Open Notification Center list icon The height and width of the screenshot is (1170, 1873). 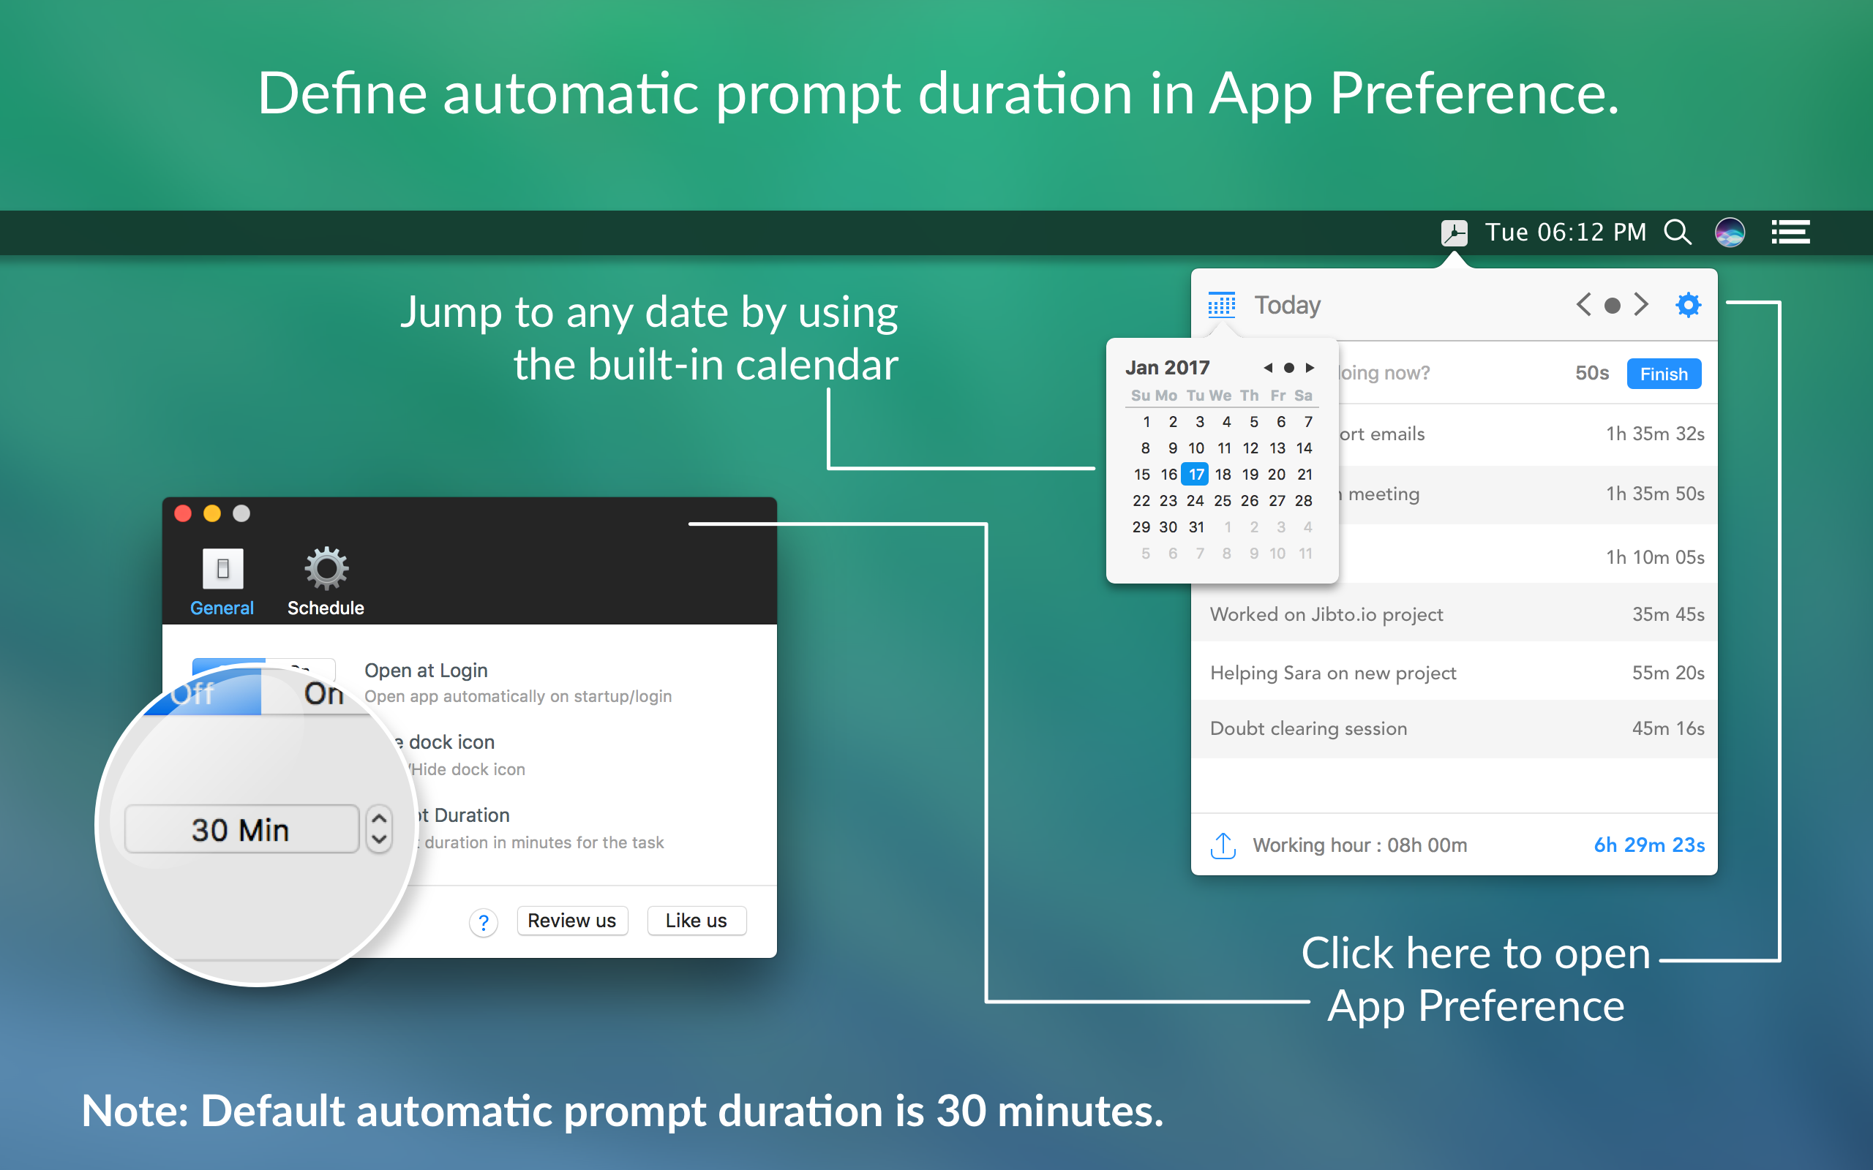point(1790,232)
